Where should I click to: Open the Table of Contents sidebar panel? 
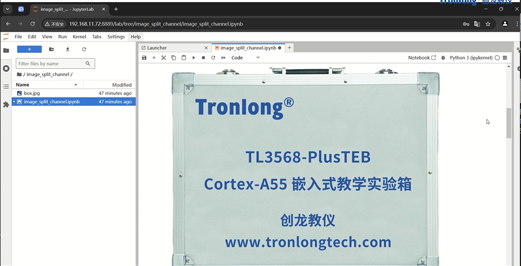point(6,86)
